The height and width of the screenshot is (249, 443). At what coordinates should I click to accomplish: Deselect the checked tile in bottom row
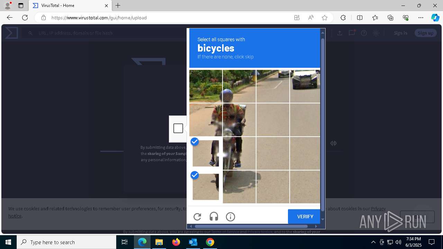pyautogui.click(x=206, y=187)
